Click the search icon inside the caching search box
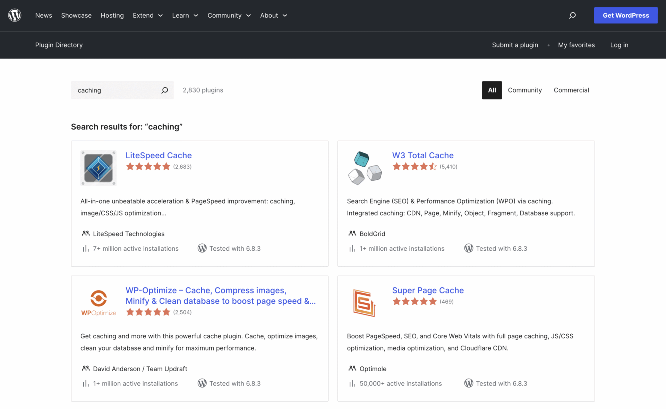This screenshot has height=409, width=666. pyautogui.click(x=164, y=90)
